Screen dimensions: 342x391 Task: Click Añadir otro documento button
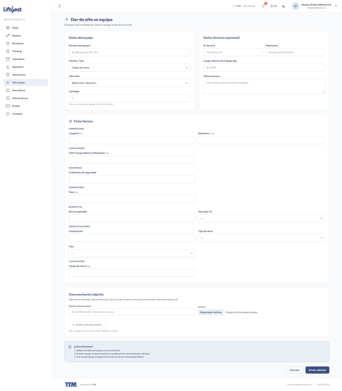tap(86, 325)
